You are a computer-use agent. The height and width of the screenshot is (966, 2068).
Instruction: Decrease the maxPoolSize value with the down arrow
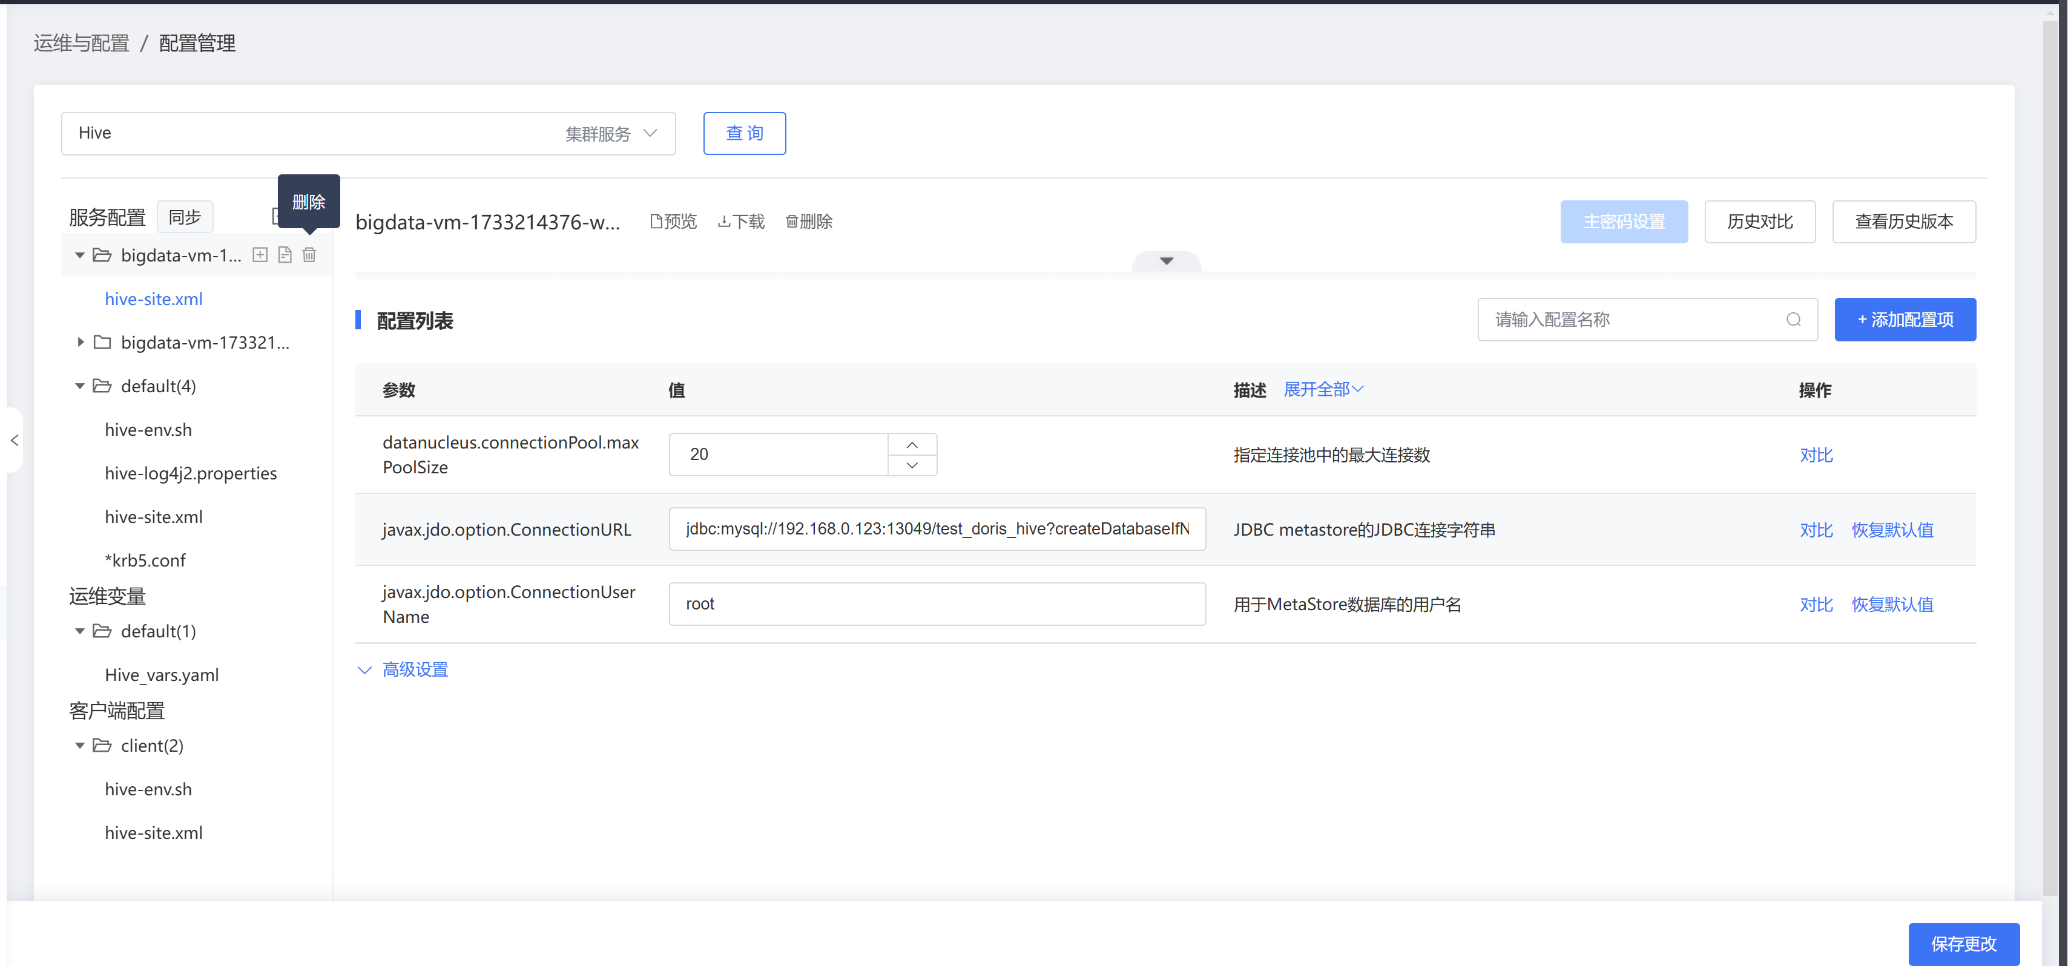(912, 465)
